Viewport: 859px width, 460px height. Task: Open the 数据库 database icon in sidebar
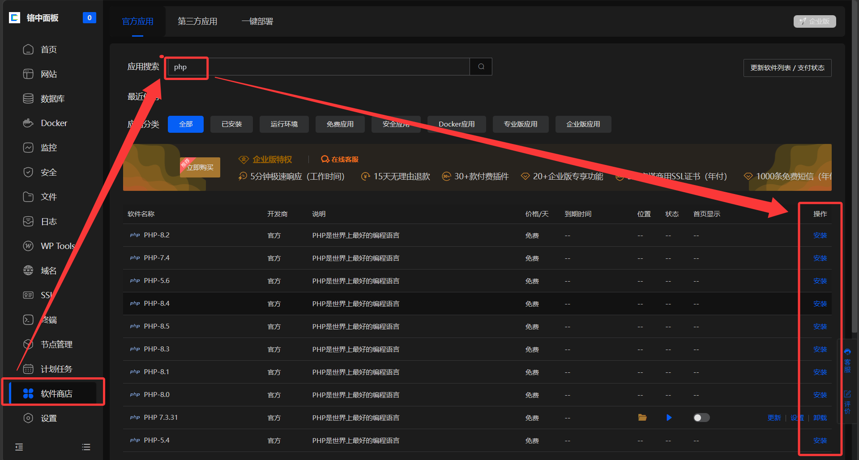[x=28, y=98]
